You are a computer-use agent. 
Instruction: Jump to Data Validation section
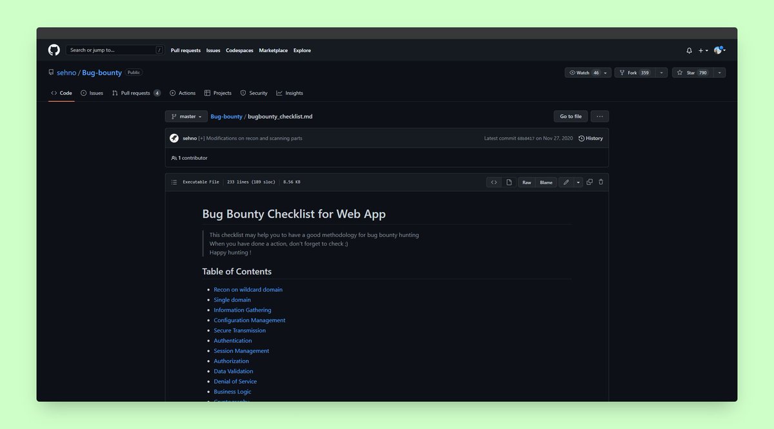click(233, 371)
